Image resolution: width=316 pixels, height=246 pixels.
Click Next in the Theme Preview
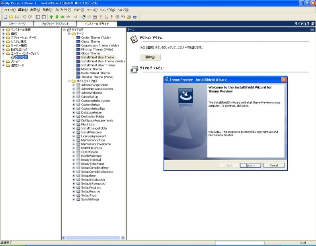pyautogui.click(x=250, y=165)
